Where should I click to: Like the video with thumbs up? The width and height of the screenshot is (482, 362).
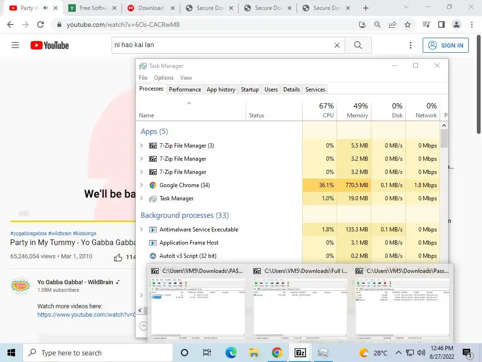pos(118,257)
